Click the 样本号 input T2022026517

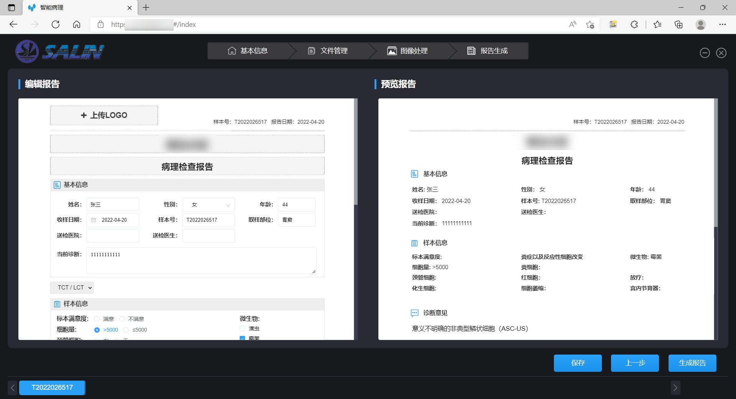point(209,220)
